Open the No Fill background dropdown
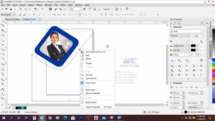The width and height of the screenshot is (215, 121). [188, 50]
